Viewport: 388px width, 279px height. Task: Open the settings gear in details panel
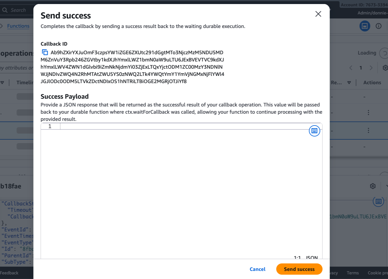point(373,186)
